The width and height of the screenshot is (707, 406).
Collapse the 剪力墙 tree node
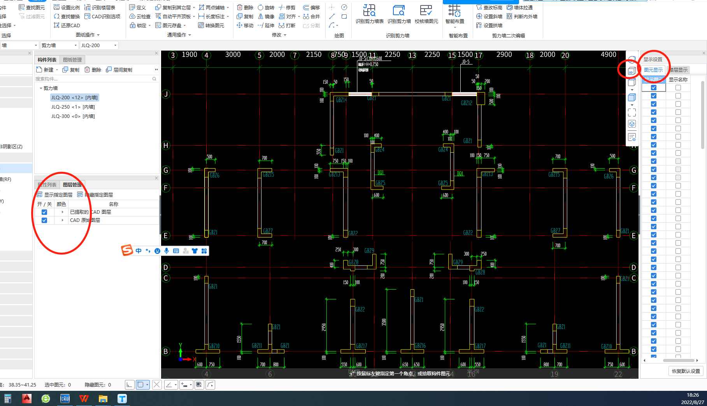click(x=41, y=88)
